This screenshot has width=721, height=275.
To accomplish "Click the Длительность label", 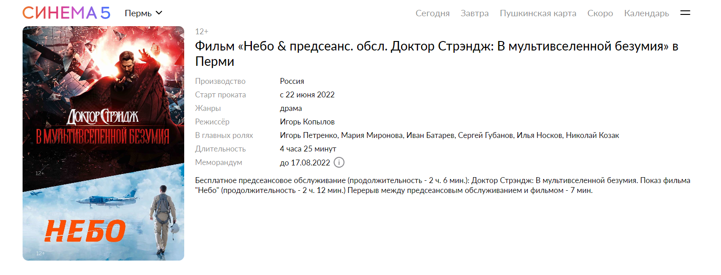I will (x=220, y=149).
